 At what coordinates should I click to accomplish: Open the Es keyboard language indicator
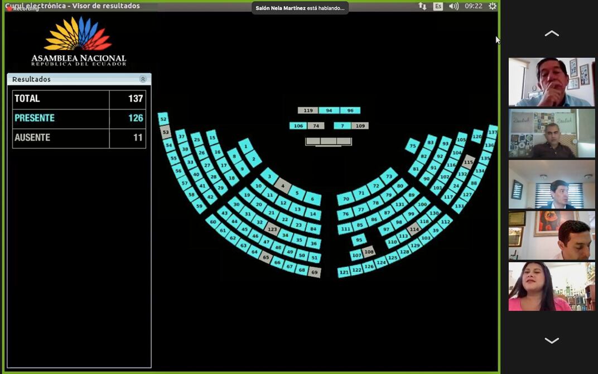click(x=438, y=6)
